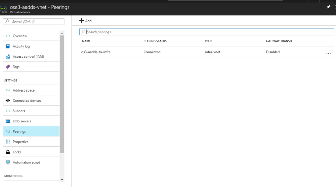Click the MONITORING section heading

point(13,176)
